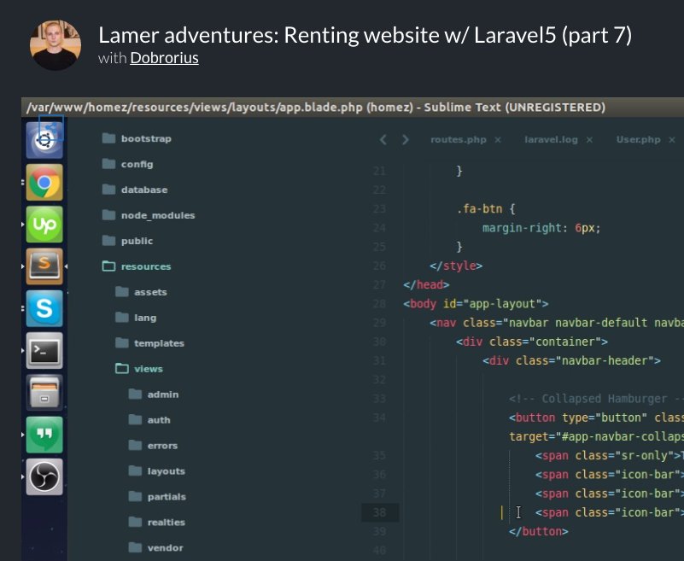Viewport: 684px width, 561px height.
Task: Select the Sublime Text icon in the dock
Action: coord(44,266)
